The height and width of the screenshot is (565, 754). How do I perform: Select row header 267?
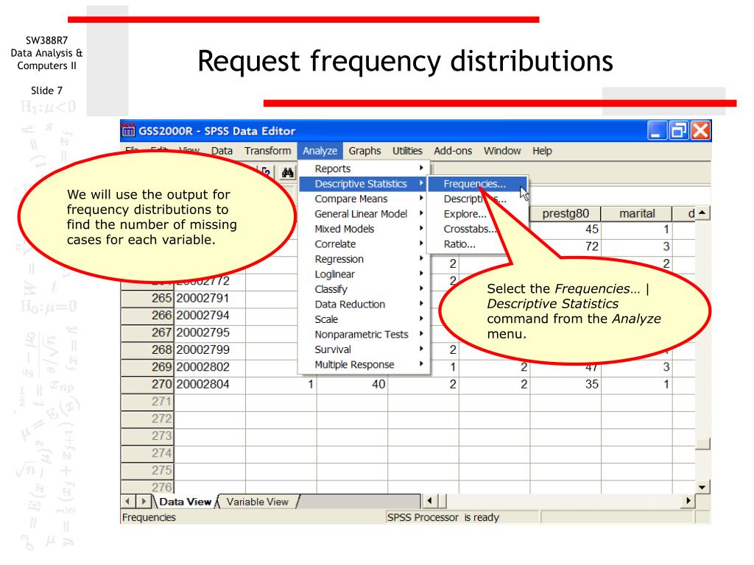click(x=147, y=333)
